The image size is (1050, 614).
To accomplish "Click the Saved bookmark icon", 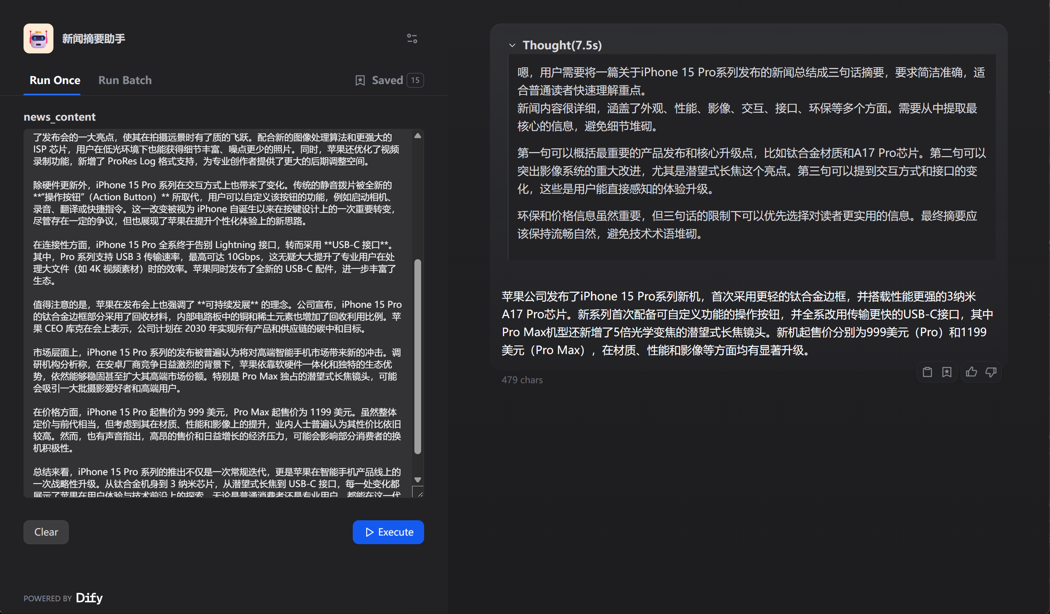I will (360, 80).
